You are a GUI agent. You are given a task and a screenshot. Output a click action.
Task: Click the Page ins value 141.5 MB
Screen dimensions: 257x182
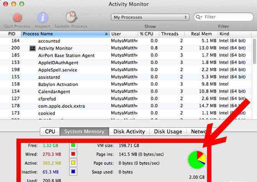tap(141, 154)
